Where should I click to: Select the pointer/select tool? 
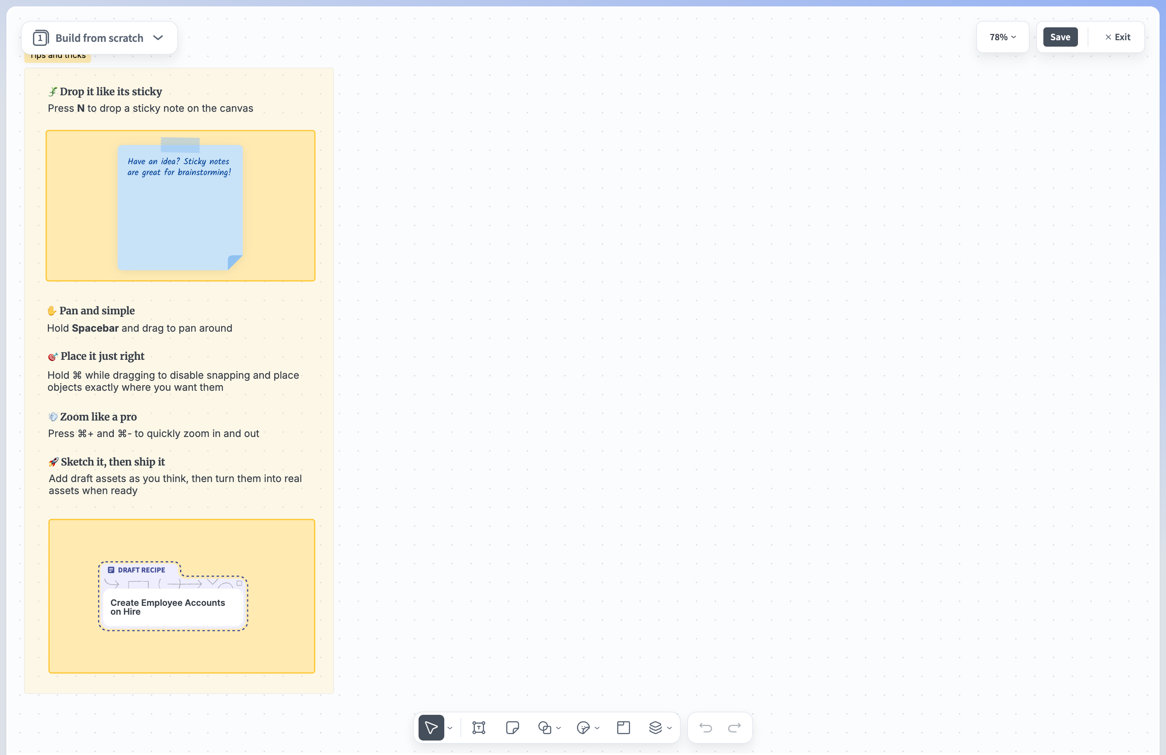(431, 728)
